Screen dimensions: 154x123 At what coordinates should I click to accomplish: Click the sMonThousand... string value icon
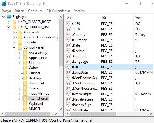click(x=69, y=88)
